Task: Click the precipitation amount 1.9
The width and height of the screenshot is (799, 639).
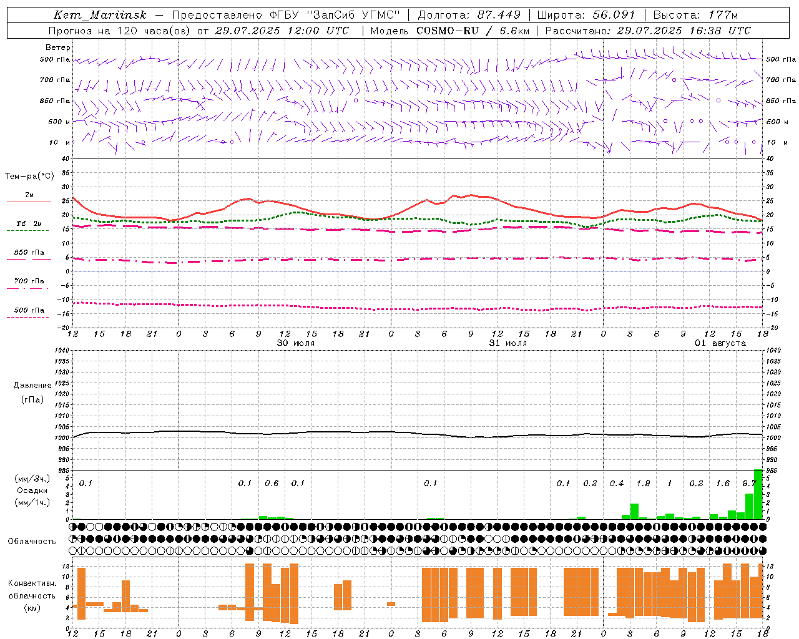Action: [643, 483]
